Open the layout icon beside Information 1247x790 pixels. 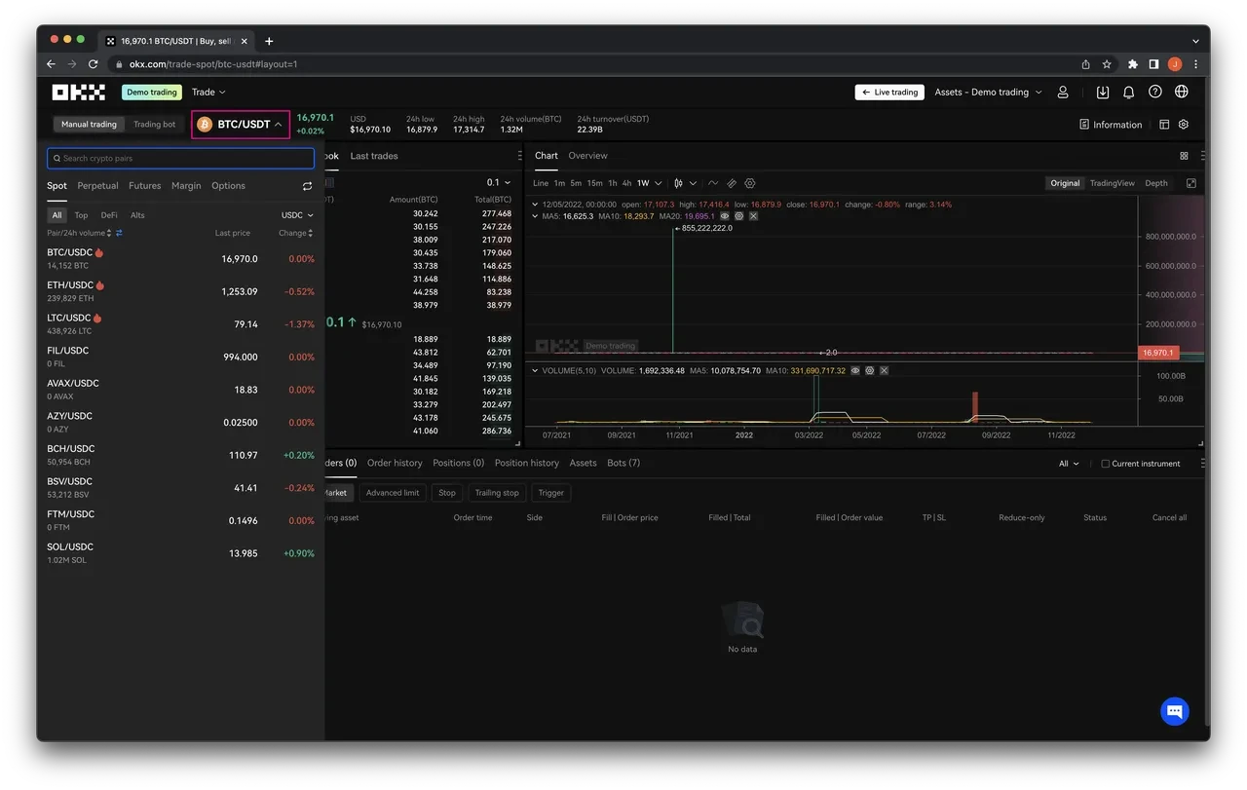(x=1164, y=125)
